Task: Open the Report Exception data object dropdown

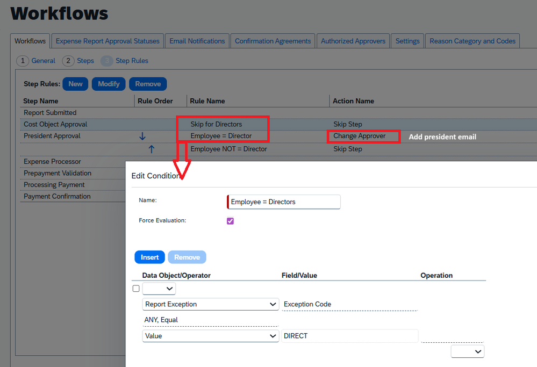Action: pos(211,304)
